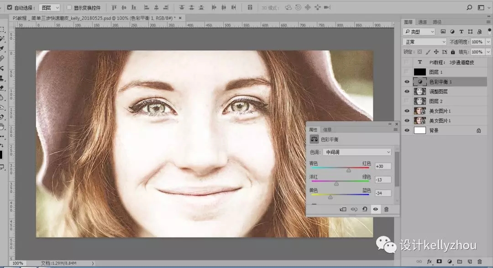493x268 pixels.
Task: Clip the adjustment to the layer below
Action: coord(343,209)
